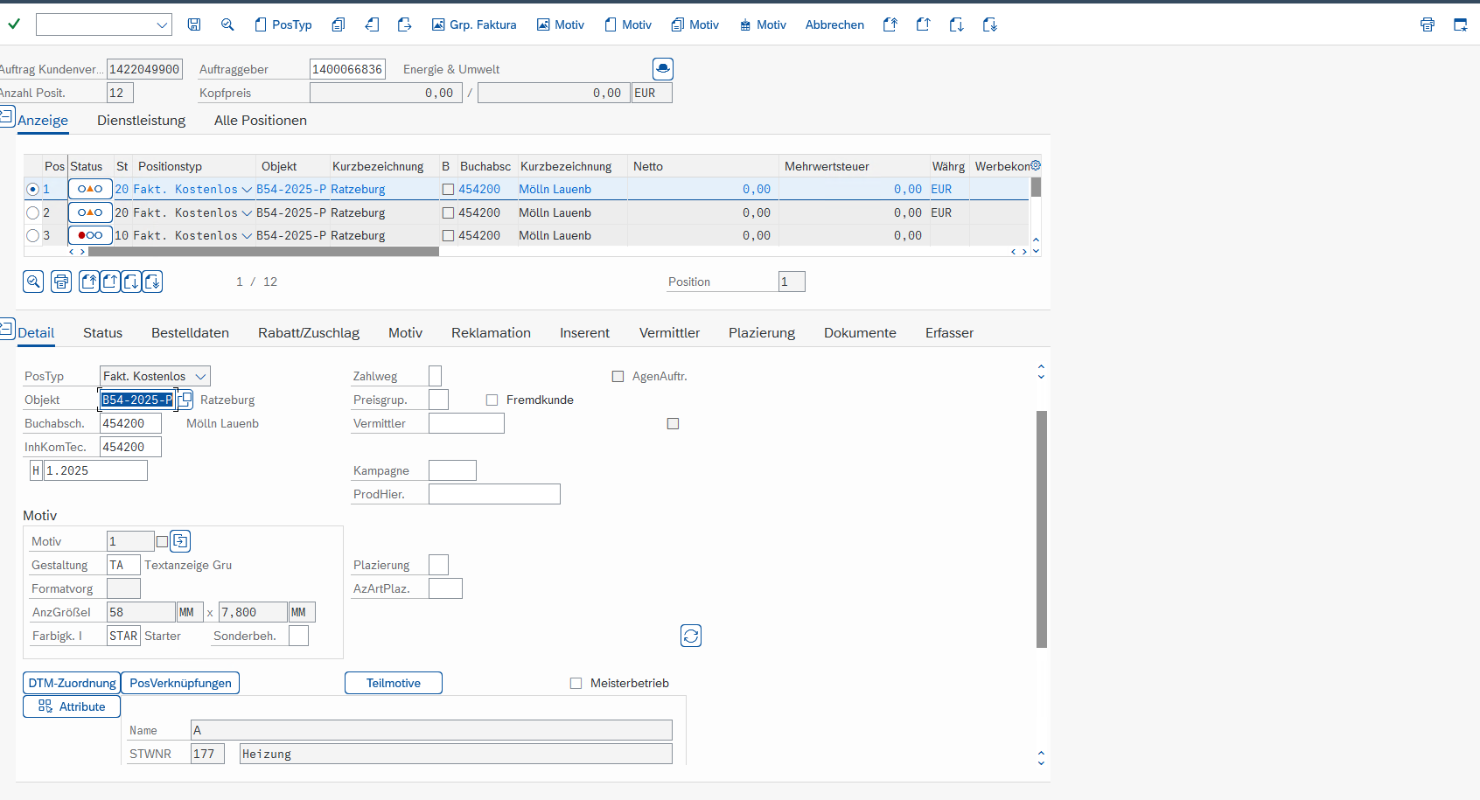Screen dimensions: 1480x800
Task: Click the motif selection icon beside Motiv field
Action: (180, 541)
